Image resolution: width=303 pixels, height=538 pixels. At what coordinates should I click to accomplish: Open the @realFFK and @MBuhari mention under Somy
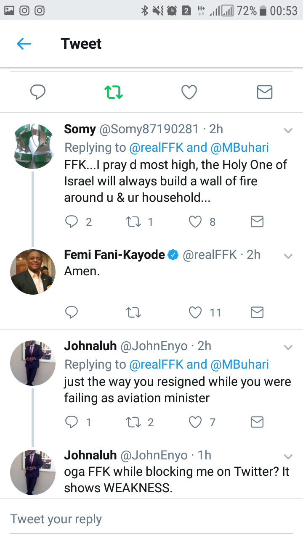(199, 148)
